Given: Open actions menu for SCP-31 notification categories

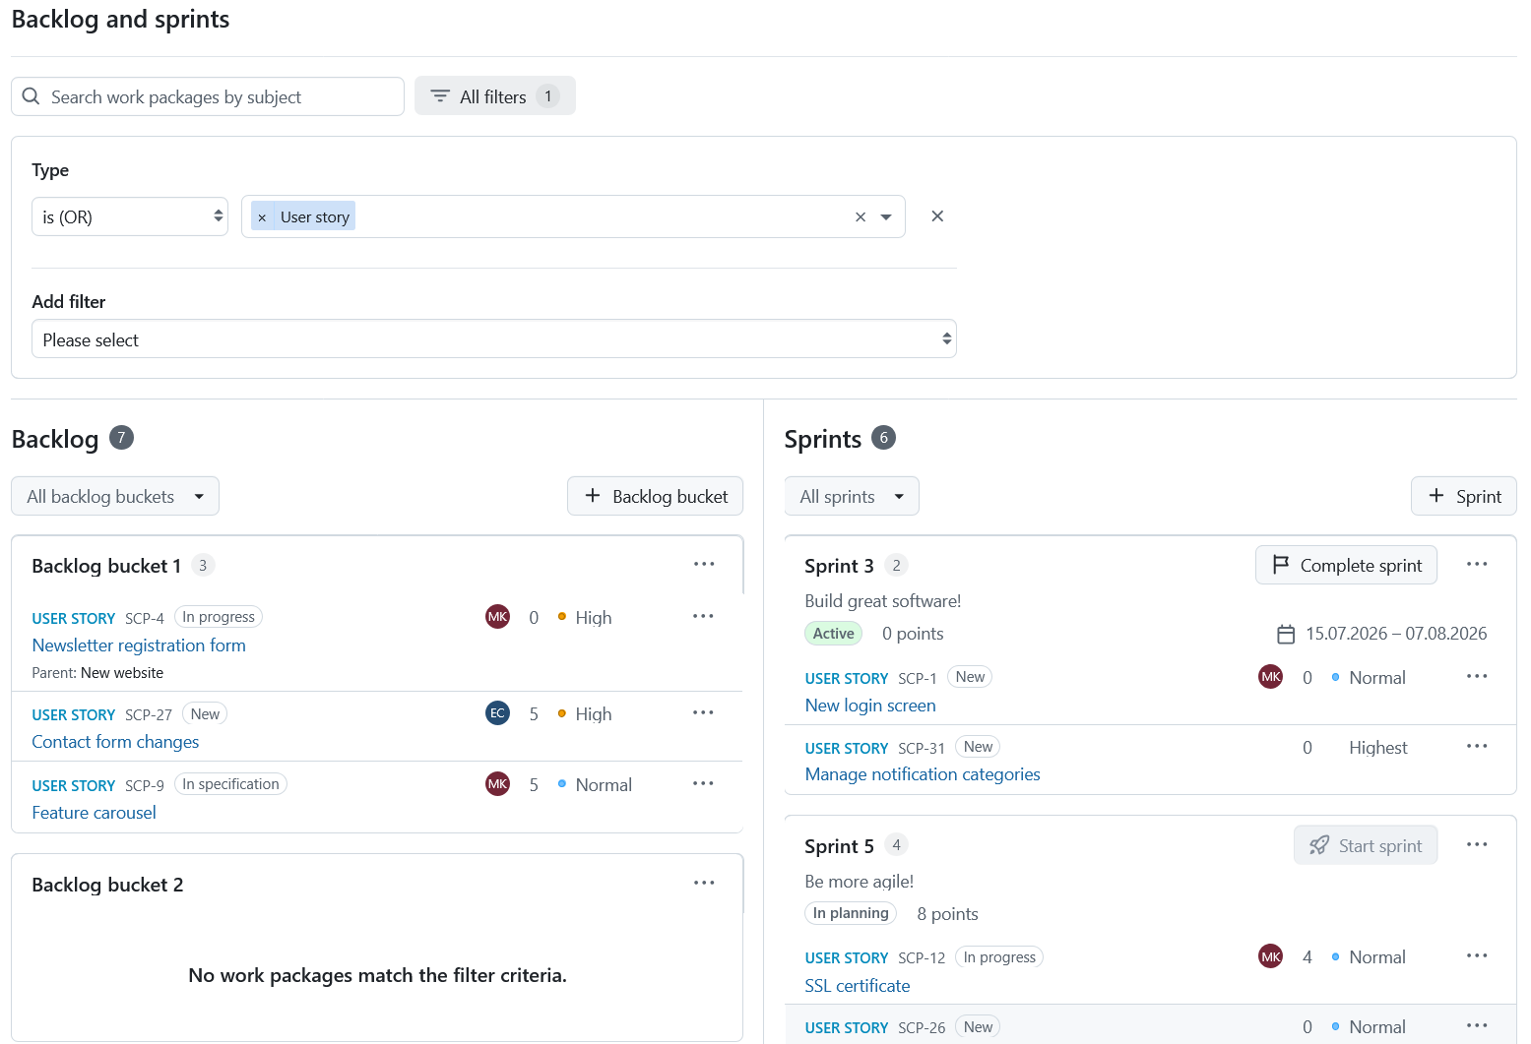Looking at the screenshot, I should [x=1477, y=747].
